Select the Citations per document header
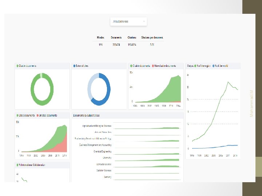 [x=152, y=37]
